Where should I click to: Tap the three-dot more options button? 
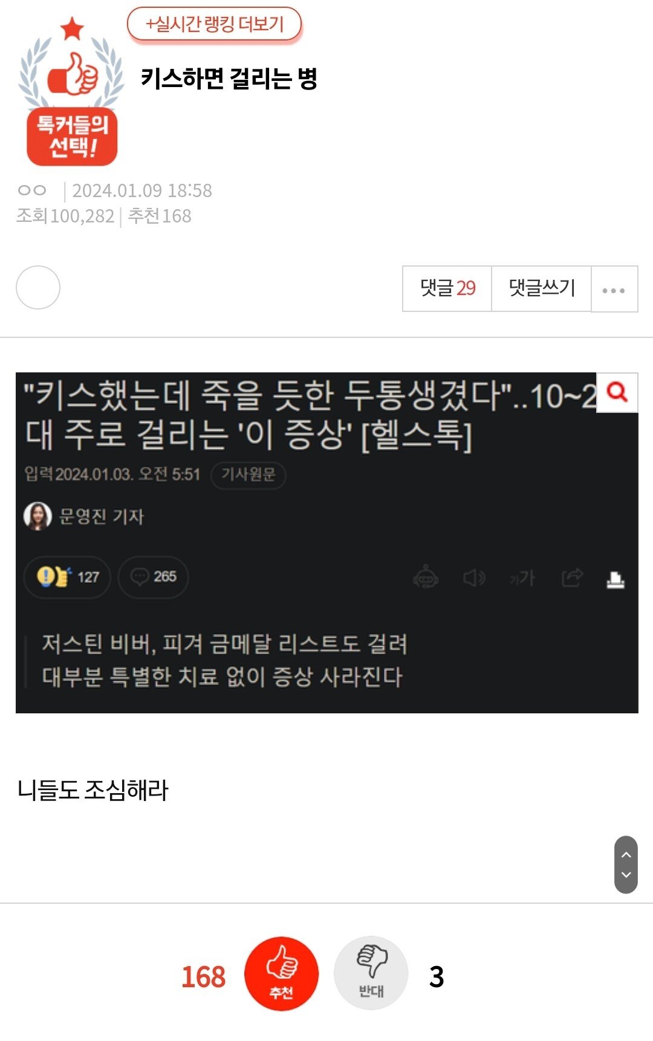coord(614,290)
